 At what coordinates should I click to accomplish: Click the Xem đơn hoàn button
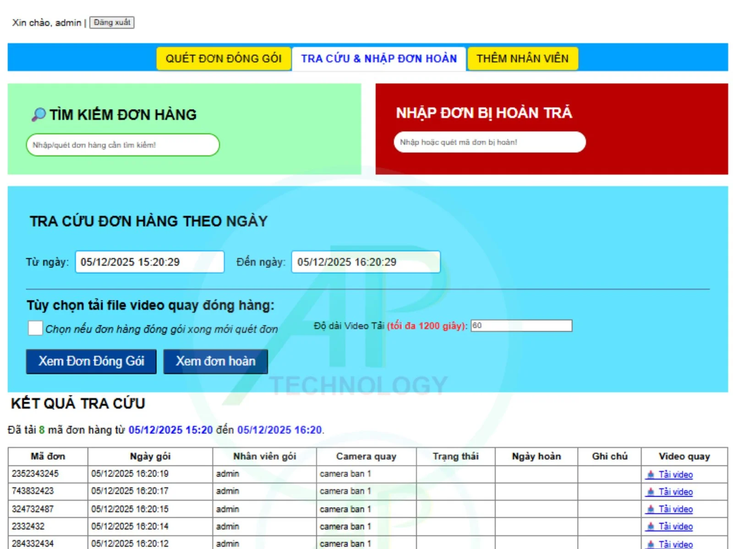click(216, 361)
